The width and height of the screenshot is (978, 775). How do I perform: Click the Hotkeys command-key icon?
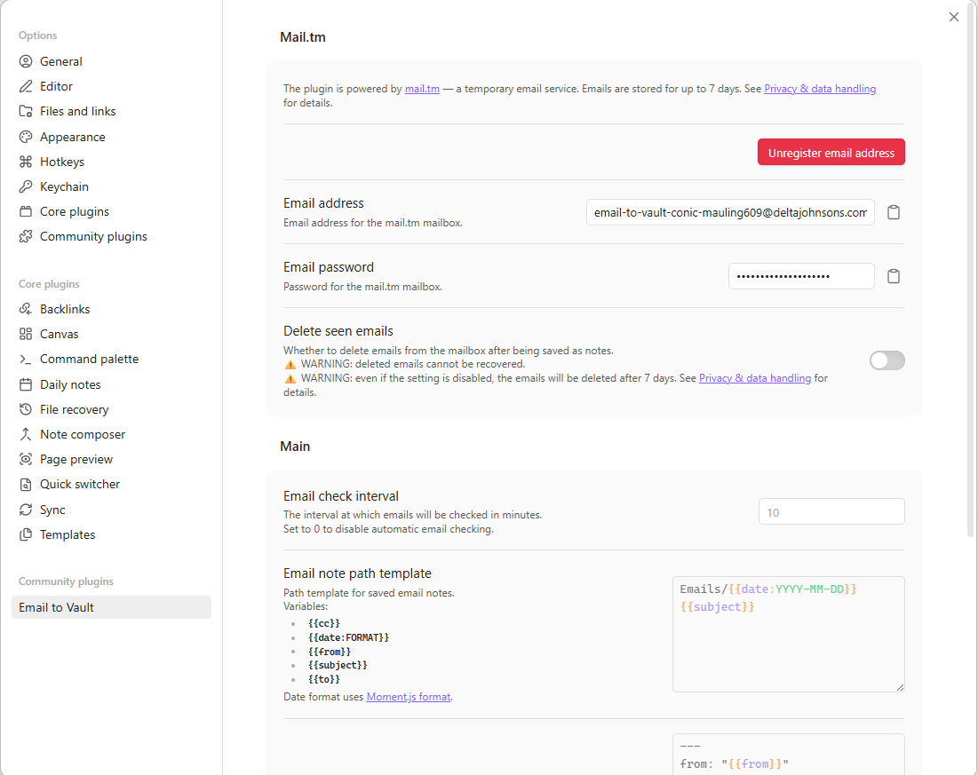point(26,162)
